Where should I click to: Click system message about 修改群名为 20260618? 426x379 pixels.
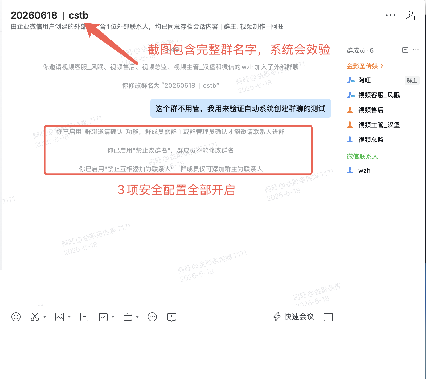pos(170,86)
